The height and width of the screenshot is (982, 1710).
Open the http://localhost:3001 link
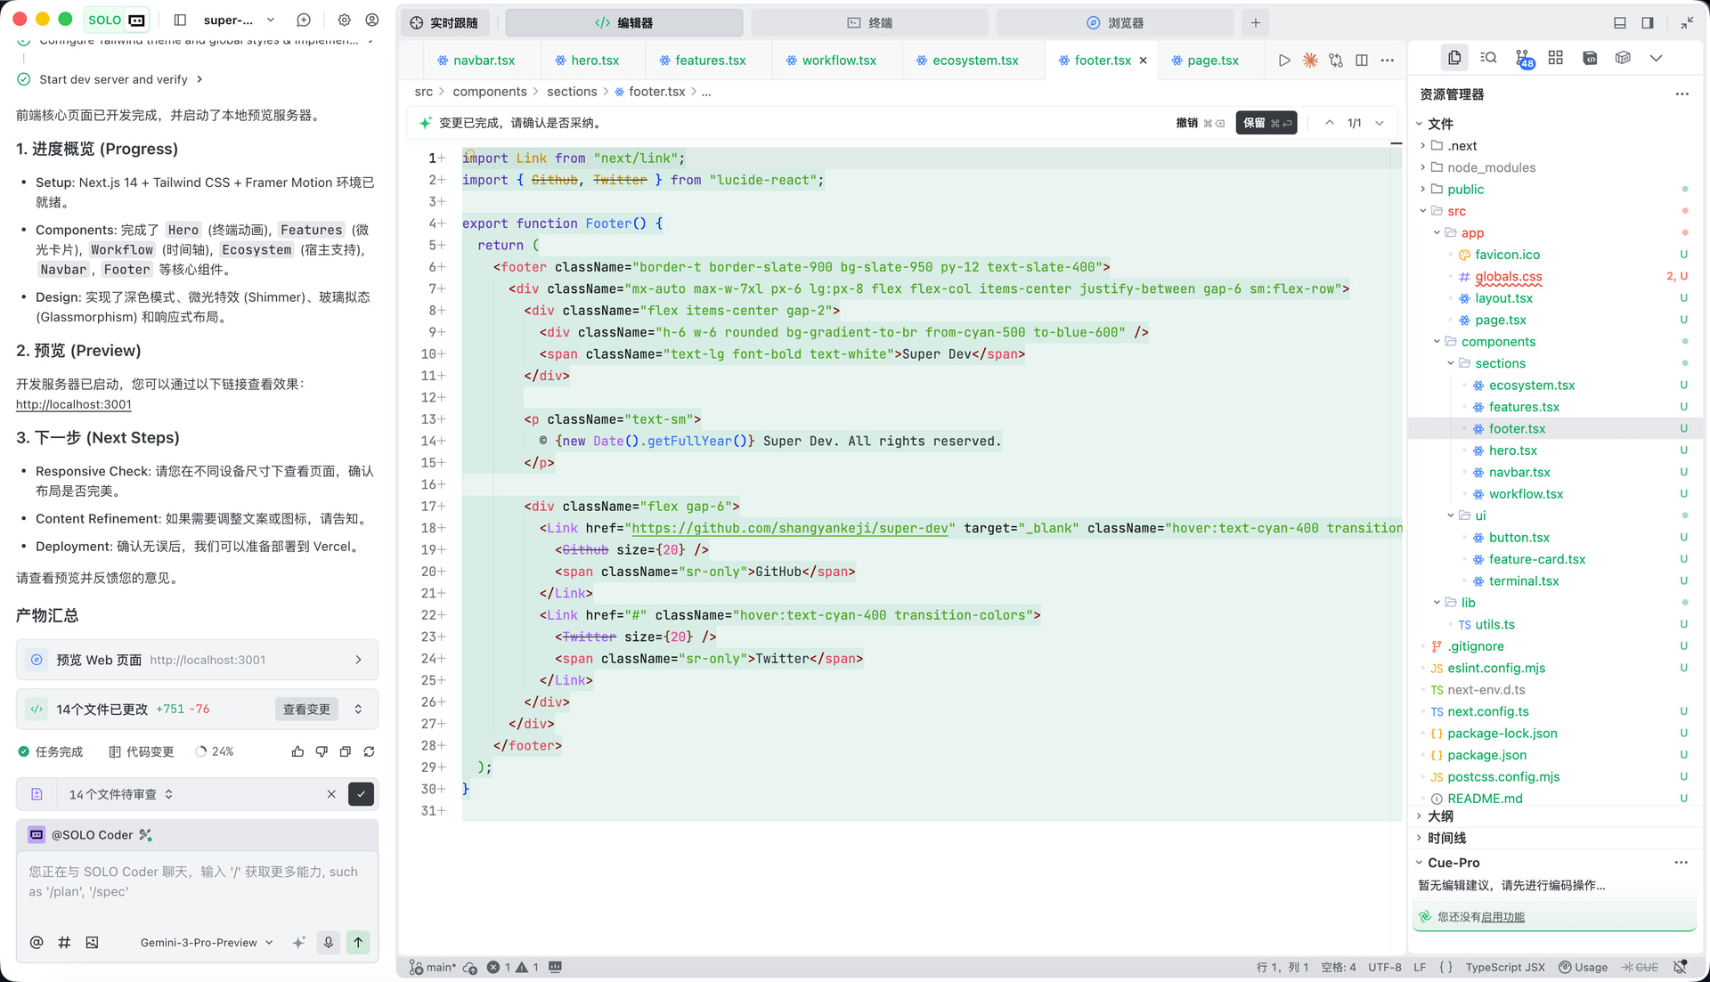74,404
